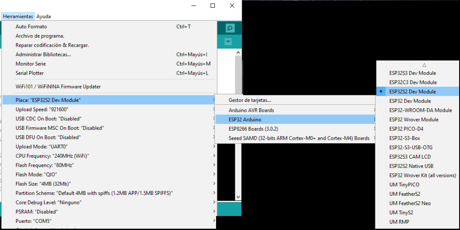Expand the CPU Frequency submenu
Image resolution: width=460 pixels, height=230 pixels.
click(x=52, y=156)
